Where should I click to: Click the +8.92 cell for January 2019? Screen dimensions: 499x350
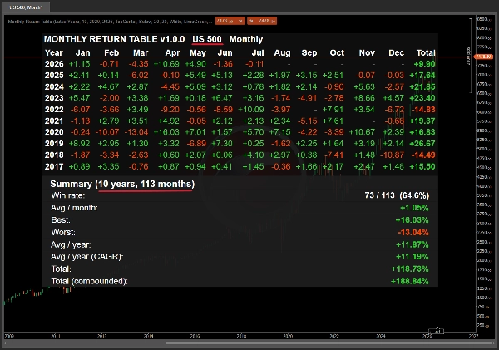point(79,144)
